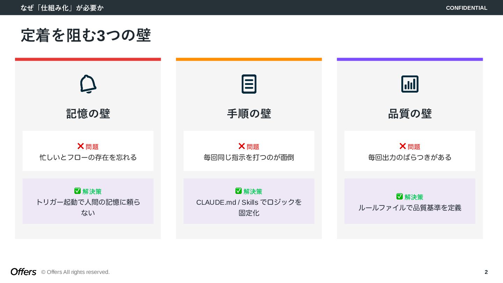This screenshot has width=503, height=283.
Task: Click the Offers logo in the footer
Action: (x=23, y=272)
